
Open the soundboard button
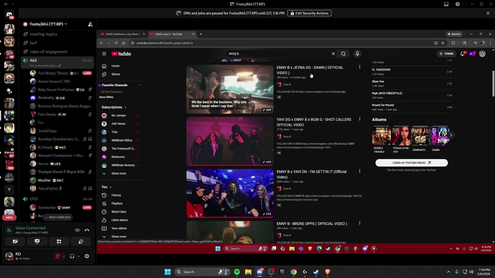(81, 241)
